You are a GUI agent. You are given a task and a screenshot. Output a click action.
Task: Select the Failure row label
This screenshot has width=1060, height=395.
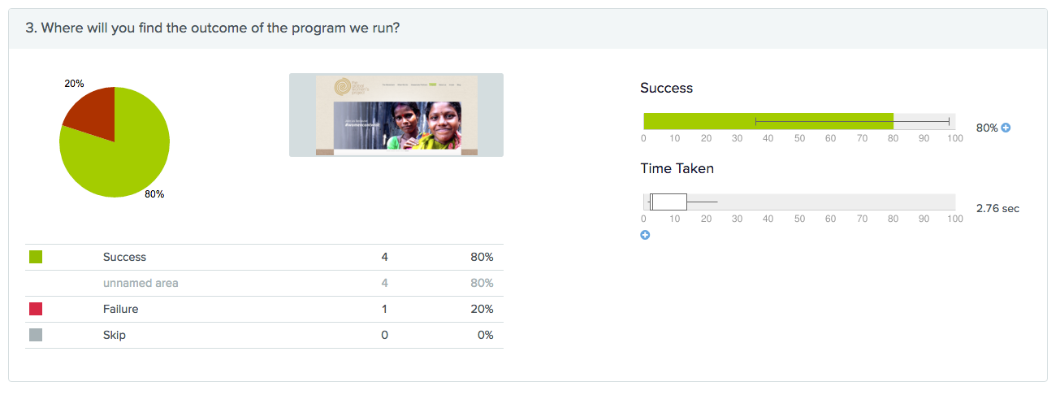point(120,309)
